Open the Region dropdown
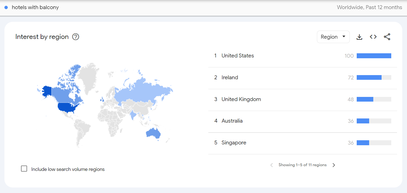The width and height of the screenshot is (407, 193). point(333,37)
